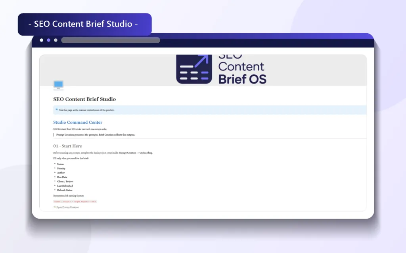Click the 'Status' bullet item
The height and width of the screenshot is (253, 406).
[x=60, y=164]
